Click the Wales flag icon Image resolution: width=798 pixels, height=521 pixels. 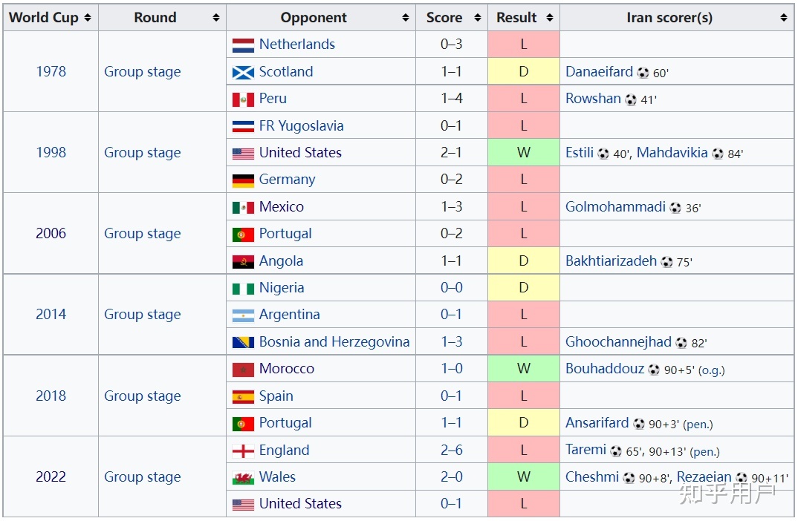pos(243,478)
